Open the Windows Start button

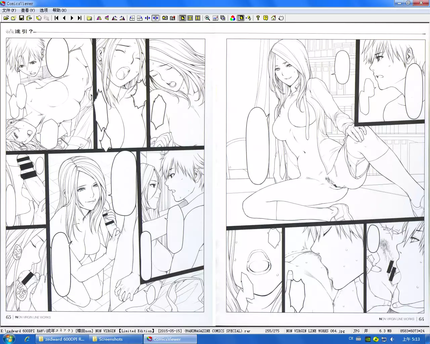pyautogui.click(x=9, y=339)
